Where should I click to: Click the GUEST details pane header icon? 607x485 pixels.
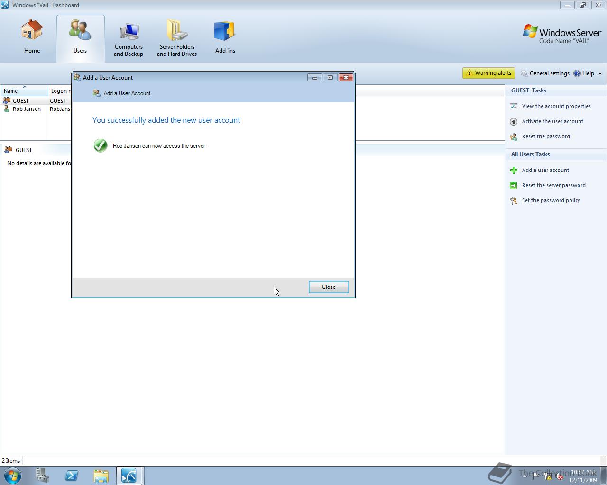coord(8,150)
